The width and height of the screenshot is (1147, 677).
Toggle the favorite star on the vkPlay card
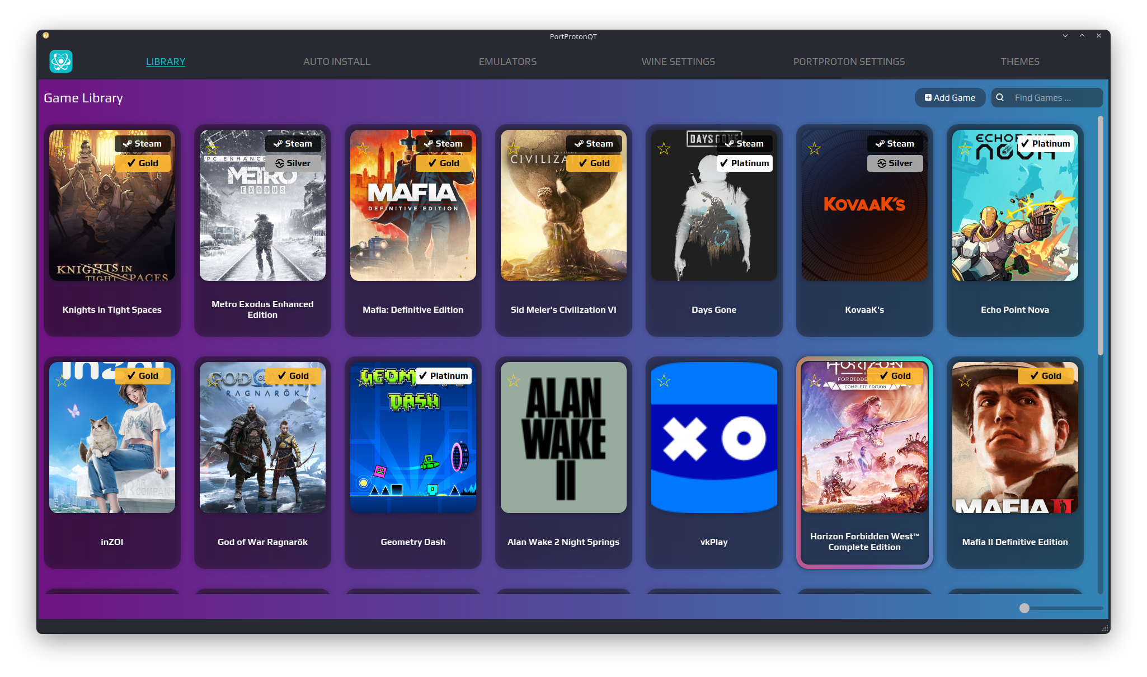(664, 381)
